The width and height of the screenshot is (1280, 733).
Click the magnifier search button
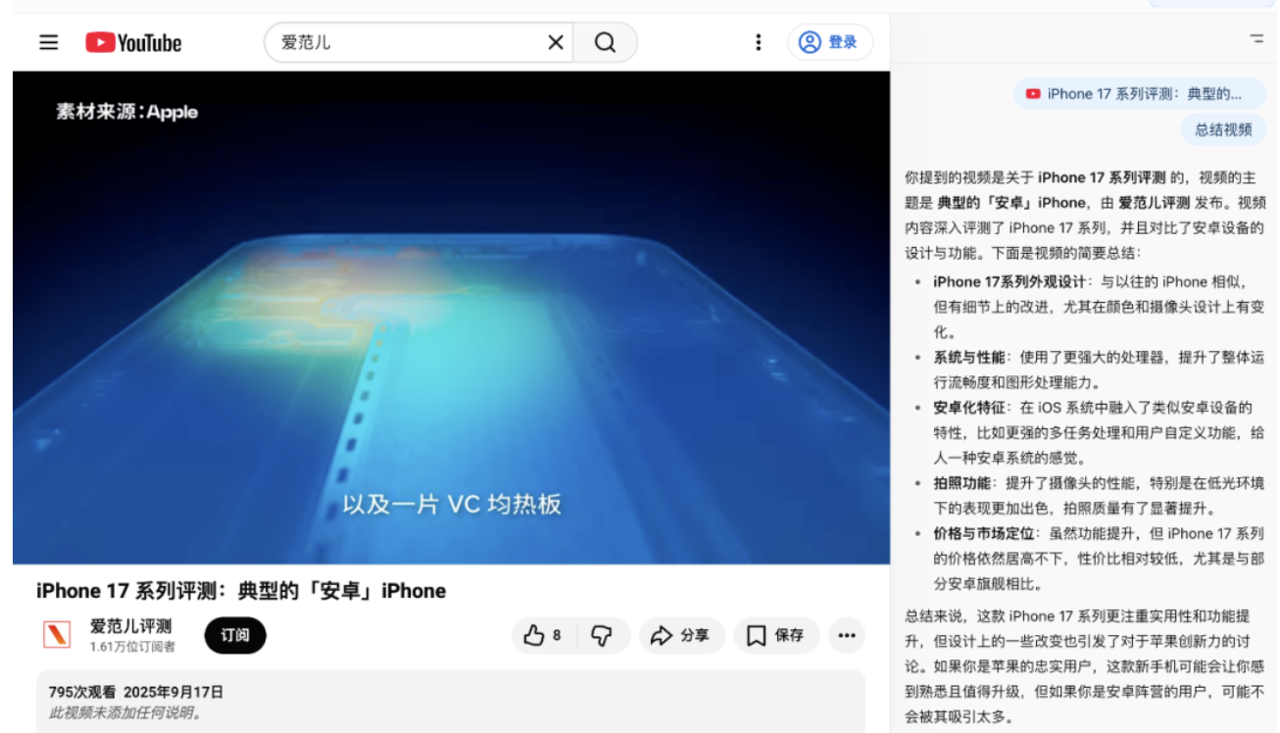pyautogui.click(x=606, y=42)
